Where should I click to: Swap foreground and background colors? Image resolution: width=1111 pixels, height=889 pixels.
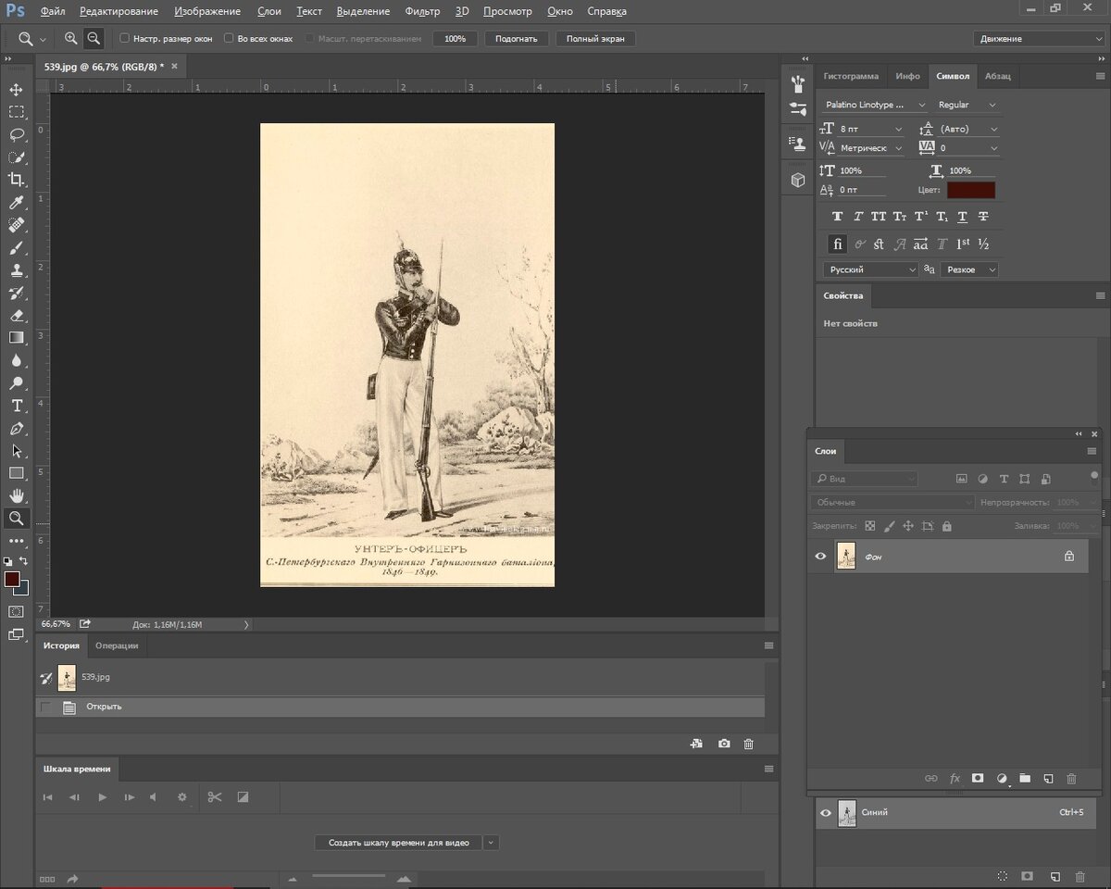tap(23, 561)
